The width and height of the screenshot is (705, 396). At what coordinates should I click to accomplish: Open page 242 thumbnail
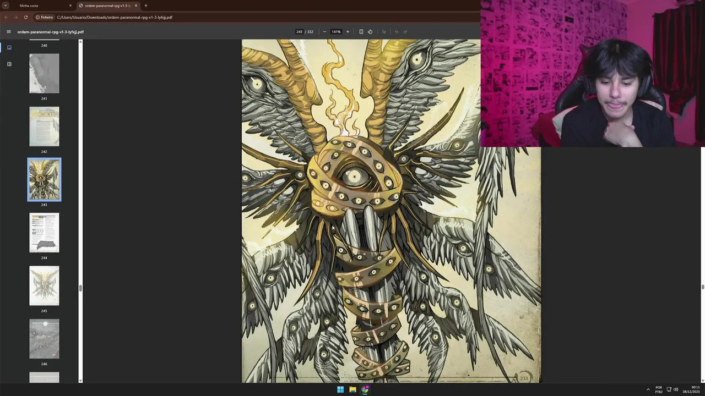[x=44, y=127]
